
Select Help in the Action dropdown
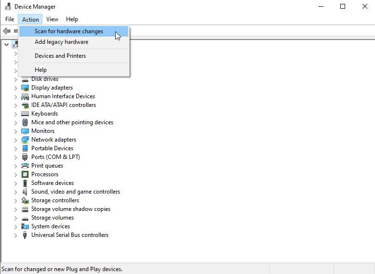[x=74, y=70]
